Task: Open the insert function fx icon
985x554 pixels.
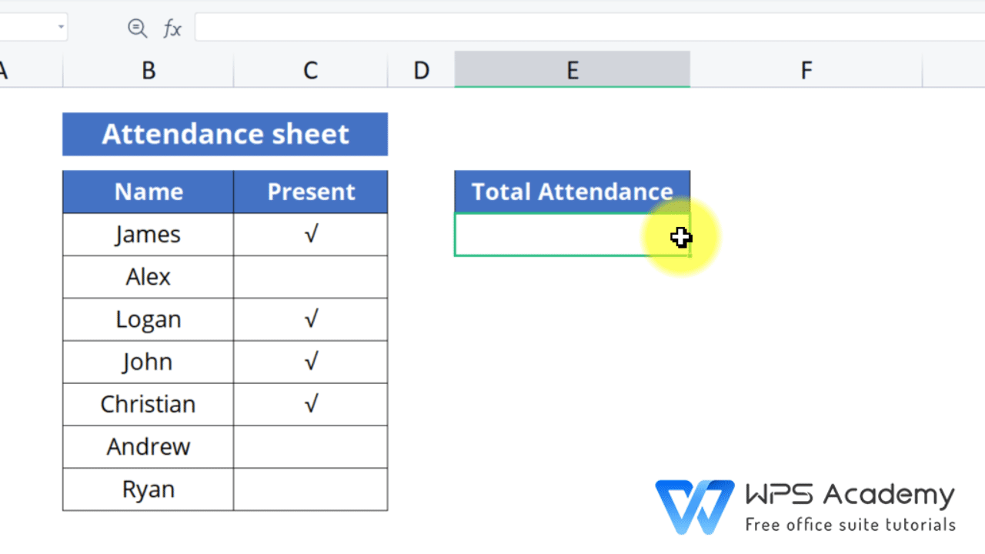Action: tap(172, 29)
